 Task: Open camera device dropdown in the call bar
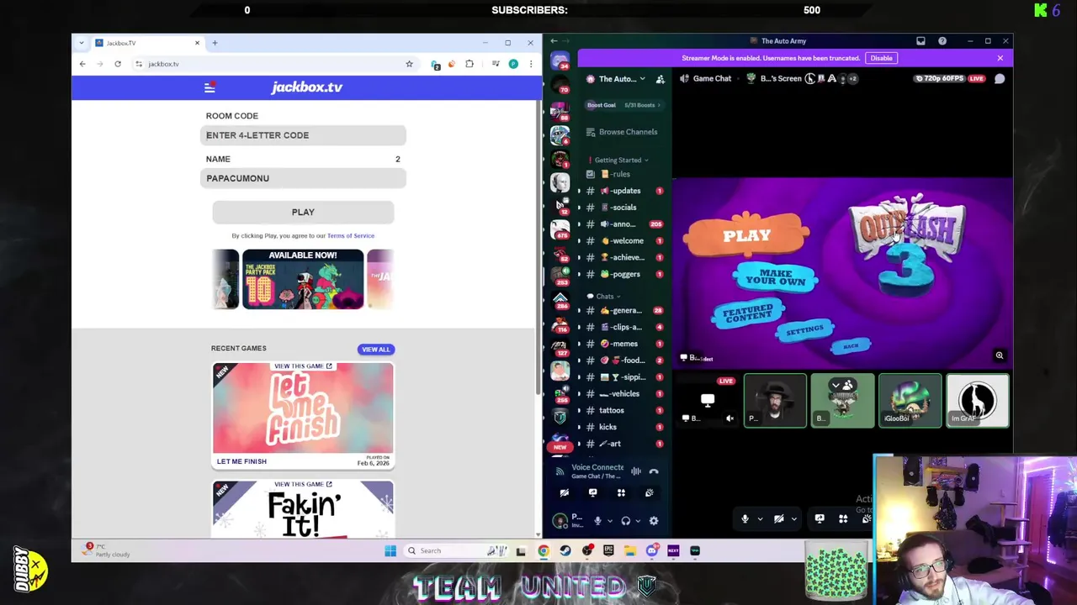tap(794, 519)
